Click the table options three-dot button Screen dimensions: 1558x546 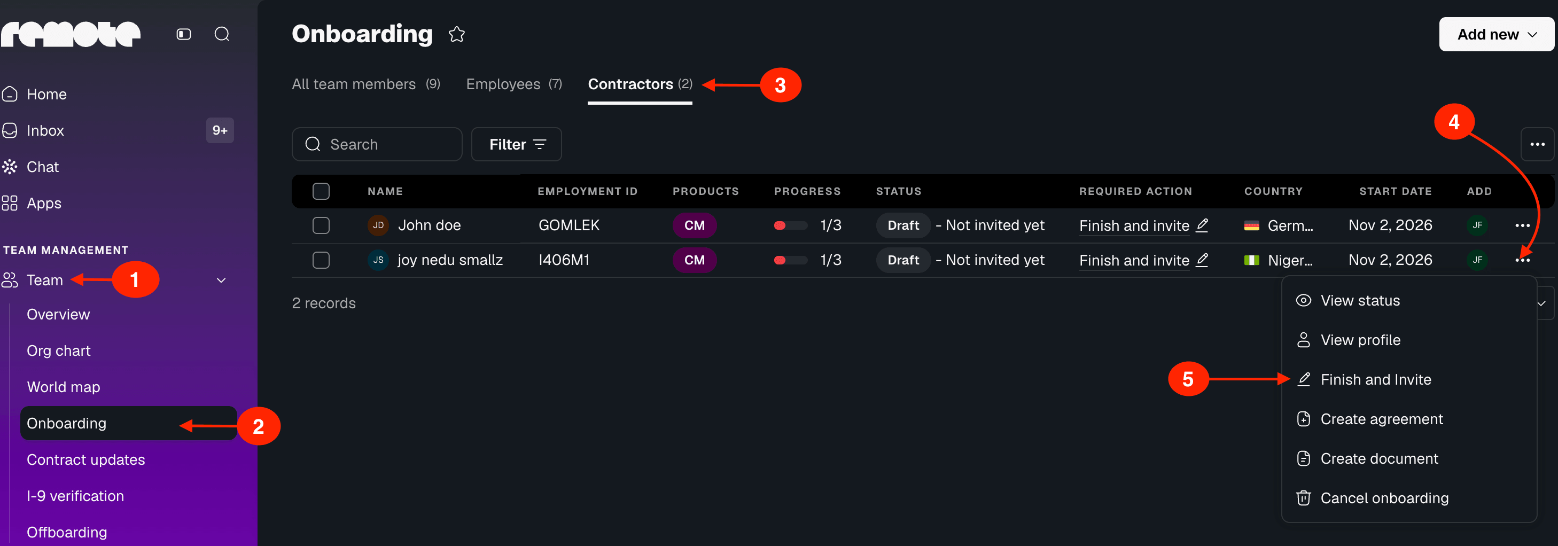pos(1537,144)
